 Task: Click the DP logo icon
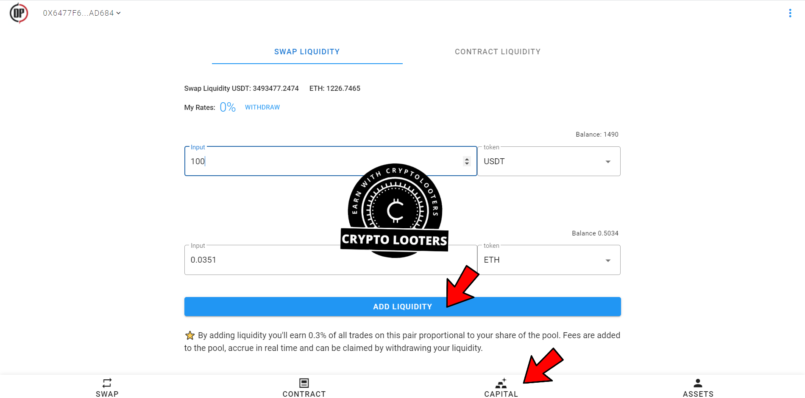click(x=19, y=13)
